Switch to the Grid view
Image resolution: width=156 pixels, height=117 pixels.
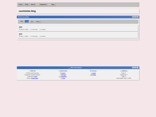point(32,21)
